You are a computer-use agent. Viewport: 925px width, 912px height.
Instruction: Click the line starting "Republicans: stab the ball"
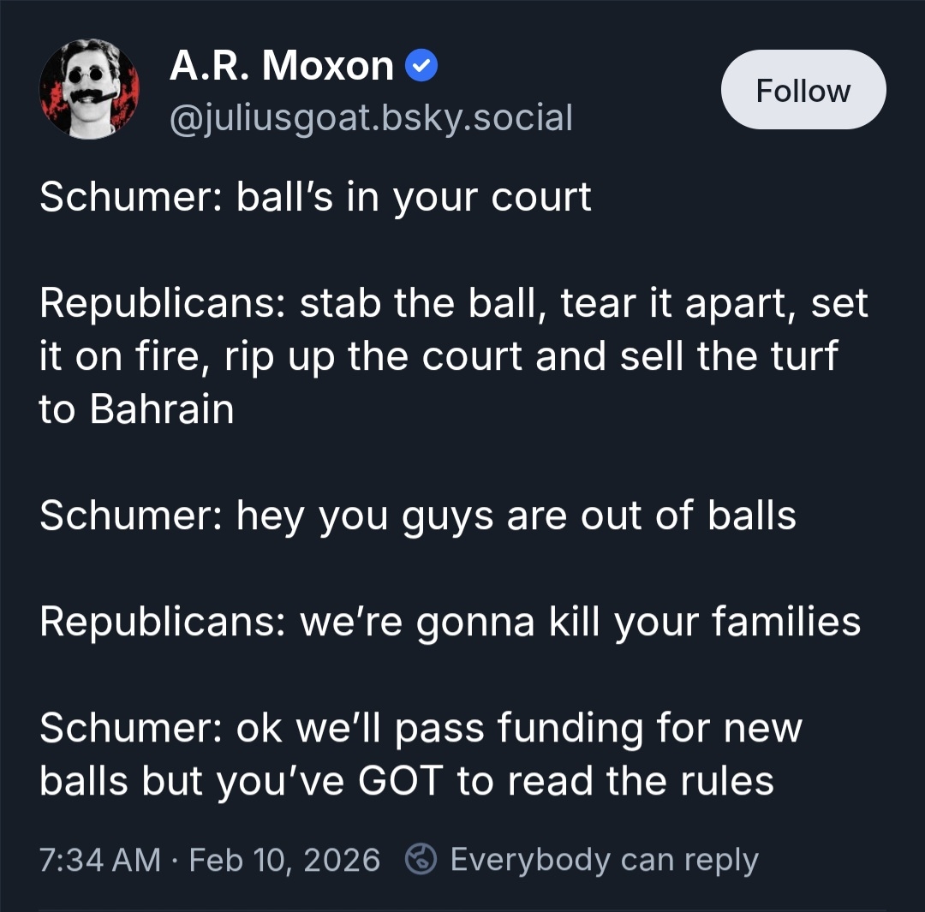tap(454, 304)
